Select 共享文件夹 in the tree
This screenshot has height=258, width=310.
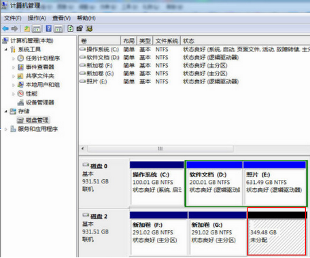36,76
